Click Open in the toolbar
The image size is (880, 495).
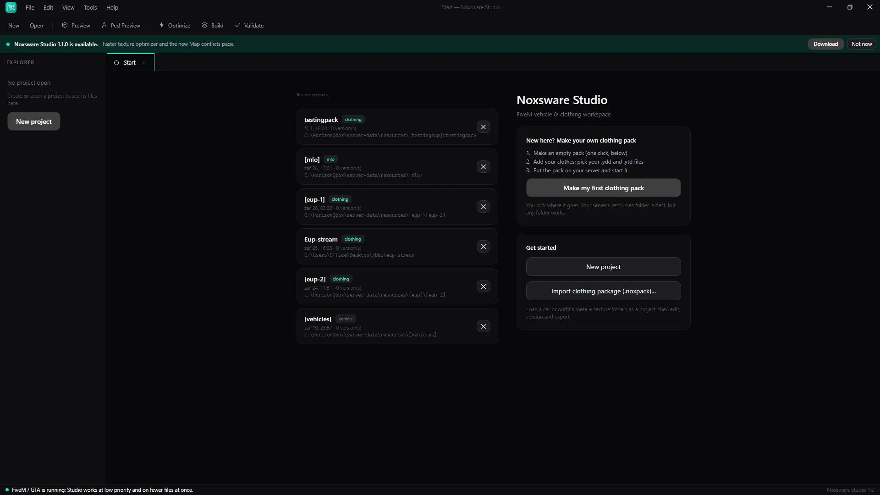(36, 26)
